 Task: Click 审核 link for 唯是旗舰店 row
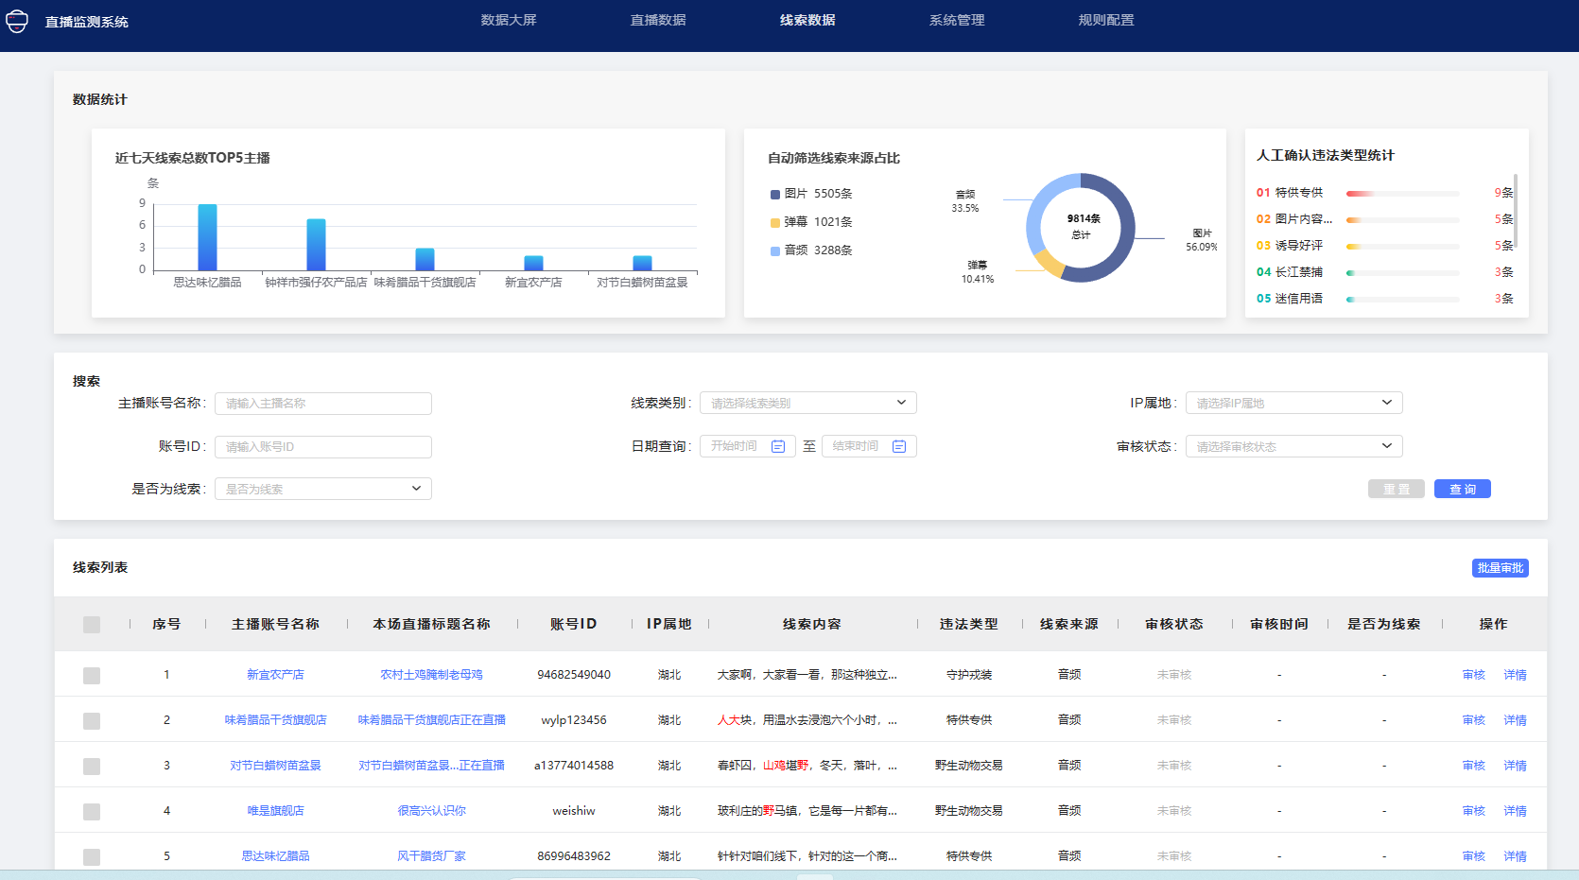[1474, 811]
